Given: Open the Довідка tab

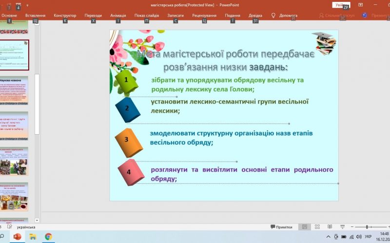Looking at the screenshot, I should 255,16.
